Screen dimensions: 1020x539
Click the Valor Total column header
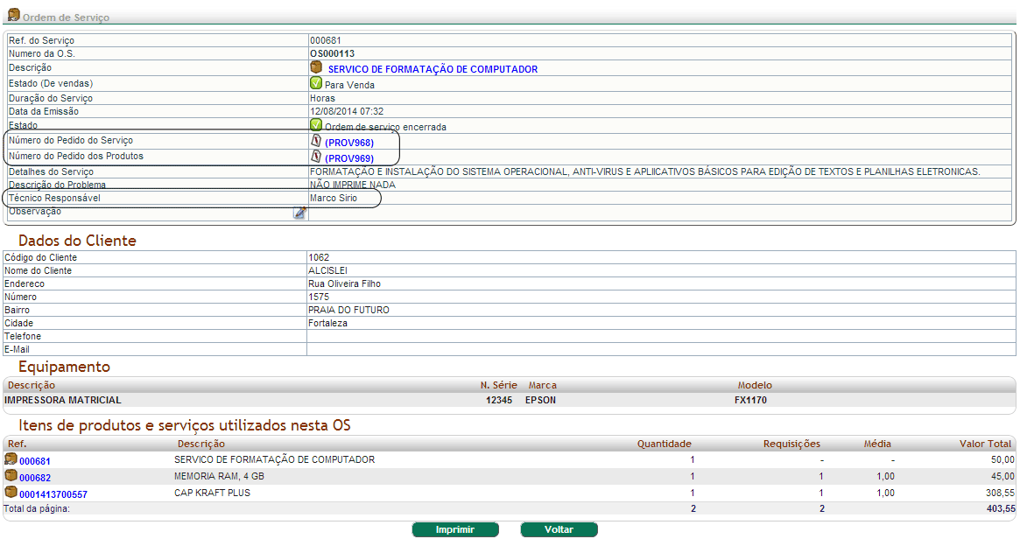(986, 444)
